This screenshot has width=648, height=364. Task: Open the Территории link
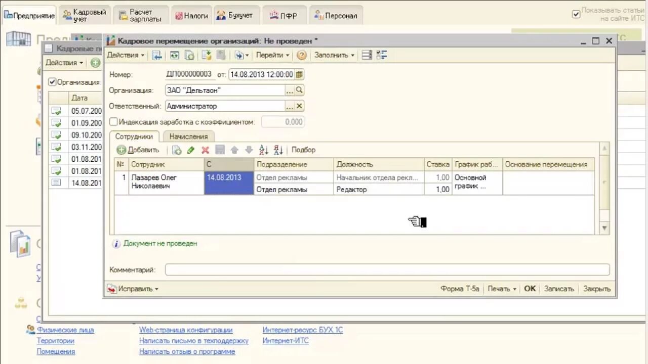(55, 341)
